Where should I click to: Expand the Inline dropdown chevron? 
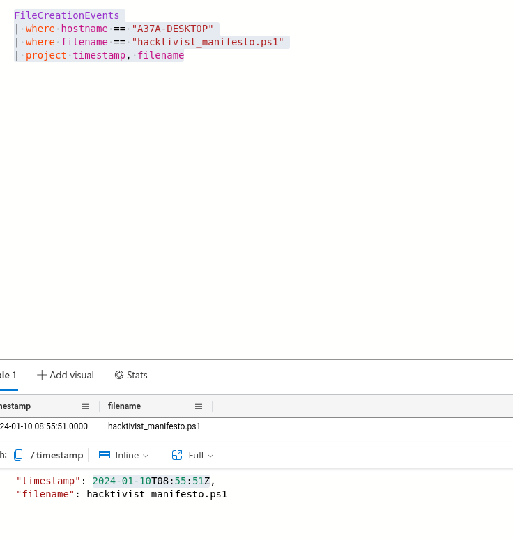click(x=146, y=456)
